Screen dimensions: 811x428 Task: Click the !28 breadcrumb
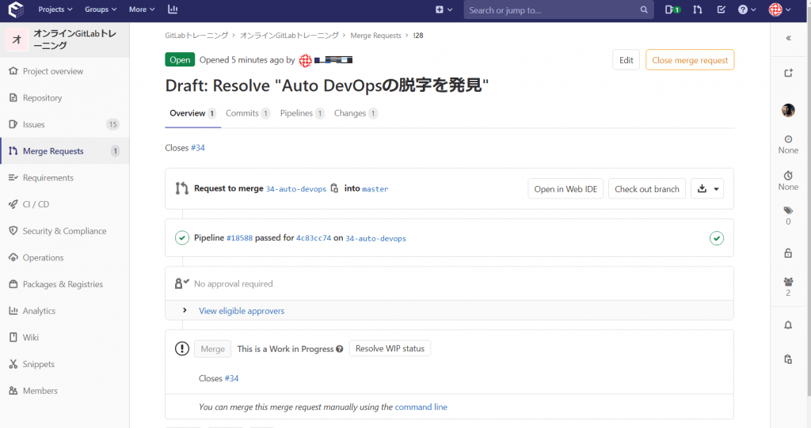click(x=418, y=35)
